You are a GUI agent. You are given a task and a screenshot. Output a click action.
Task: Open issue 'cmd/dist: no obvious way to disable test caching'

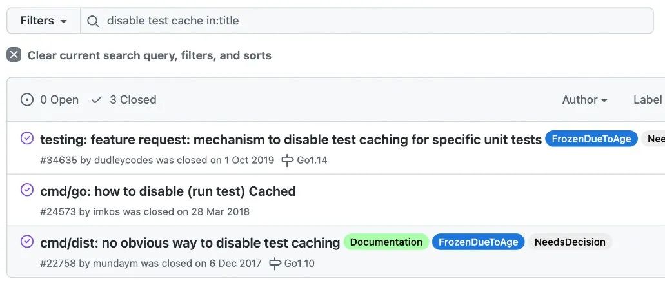click(190, 243)
